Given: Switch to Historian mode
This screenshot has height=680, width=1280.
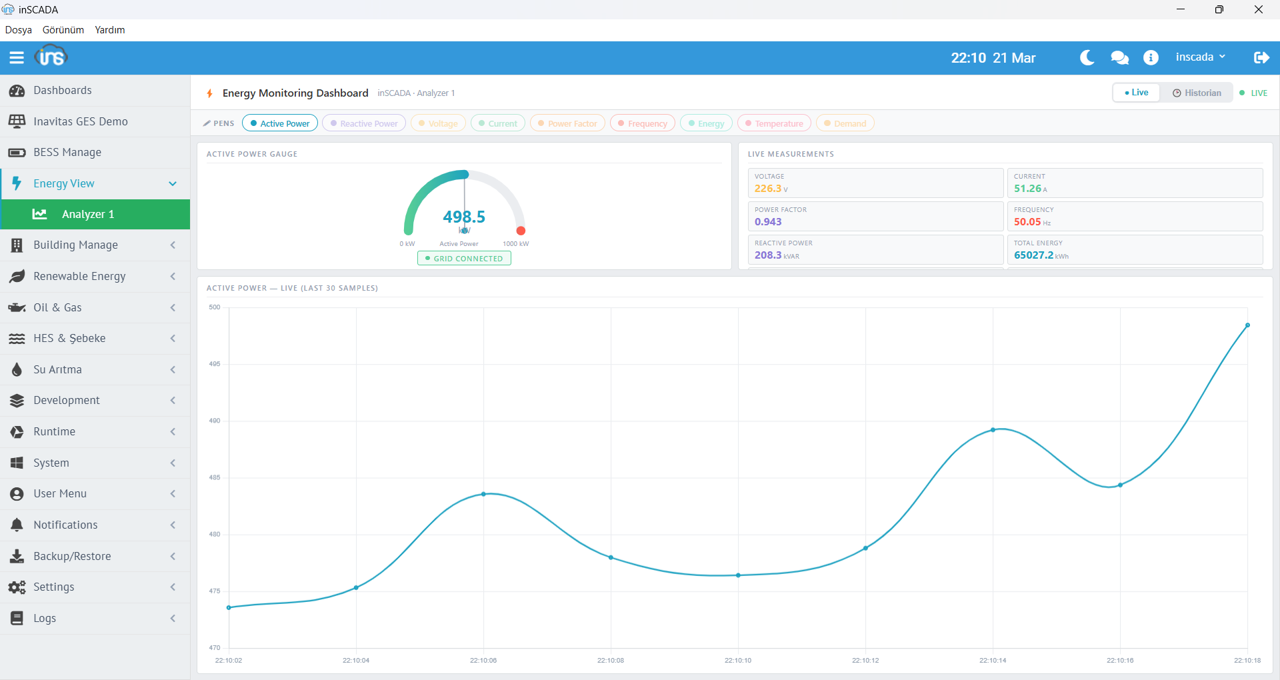Looking at the screenshot, I should click(x=1197, y=93).
